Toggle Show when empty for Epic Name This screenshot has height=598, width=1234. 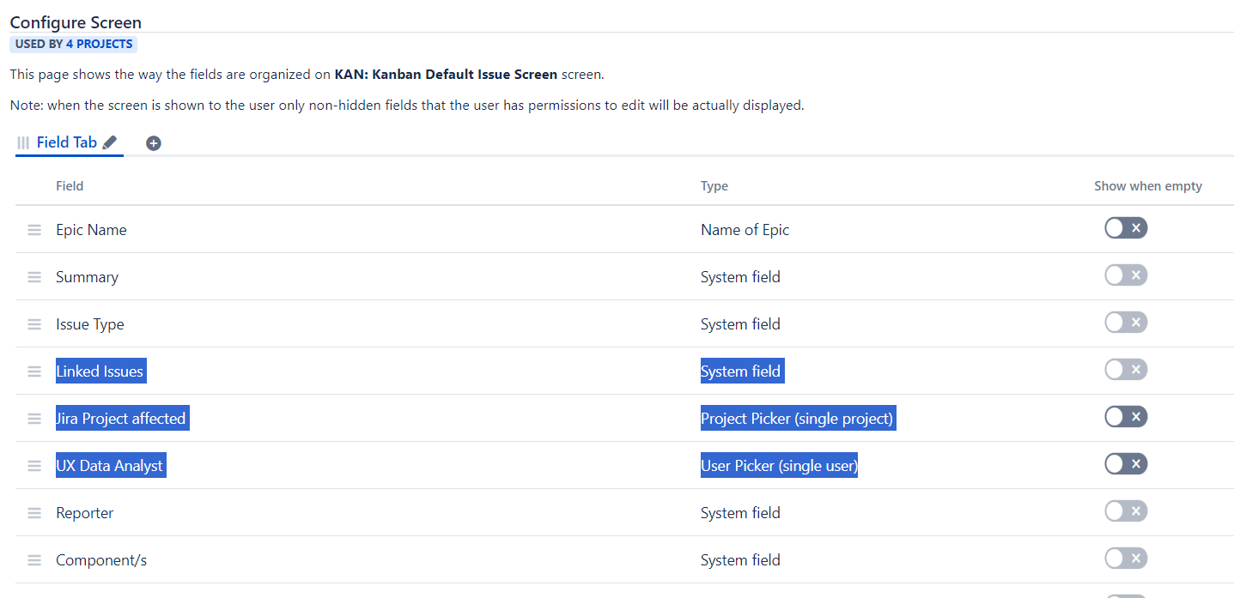coord(1126,228)
